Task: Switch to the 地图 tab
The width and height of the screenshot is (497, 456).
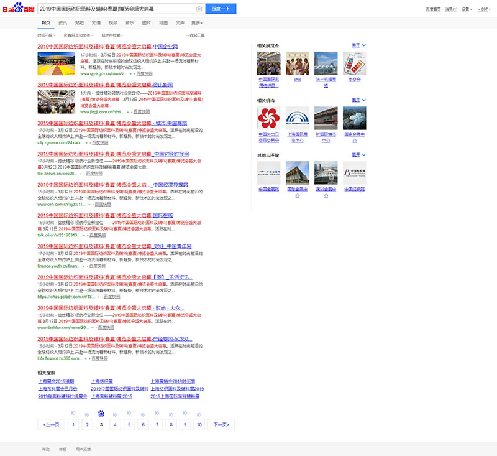Action: point(163,23)
